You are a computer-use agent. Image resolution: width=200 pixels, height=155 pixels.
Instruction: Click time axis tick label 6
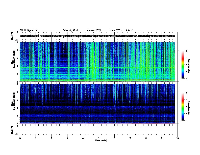click(x=115, y=138)
